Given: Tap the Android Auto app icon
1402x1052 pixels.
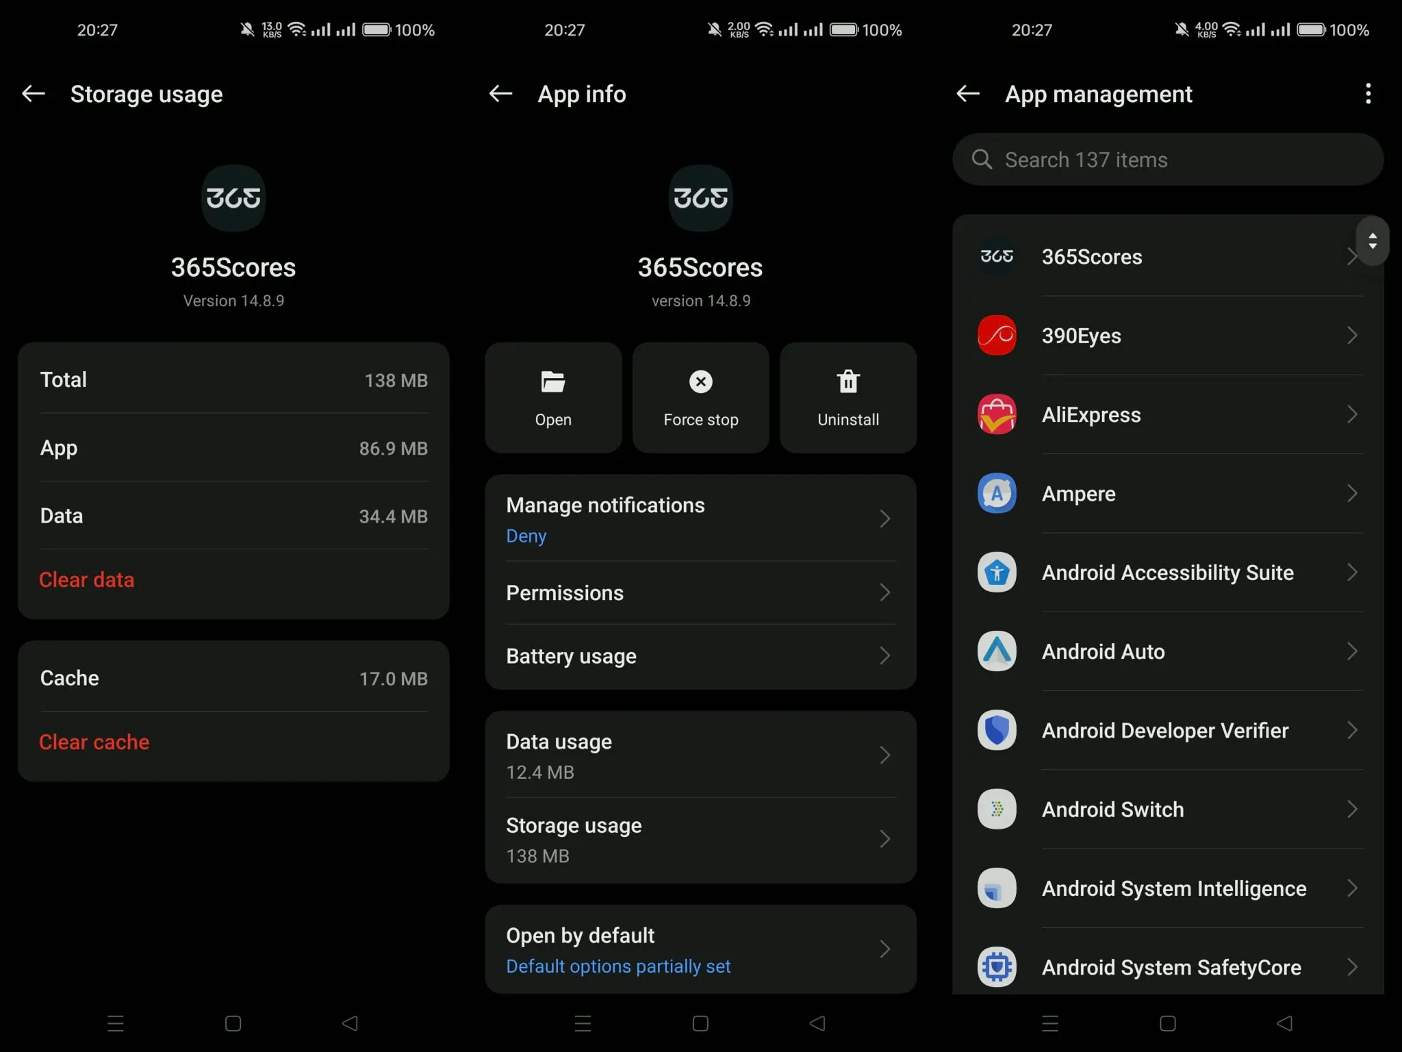Looking at the screenshot, I should [997, 651].
